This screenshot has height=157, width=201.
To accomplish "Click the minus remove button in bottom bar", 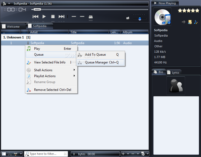I will pos(133,154).
